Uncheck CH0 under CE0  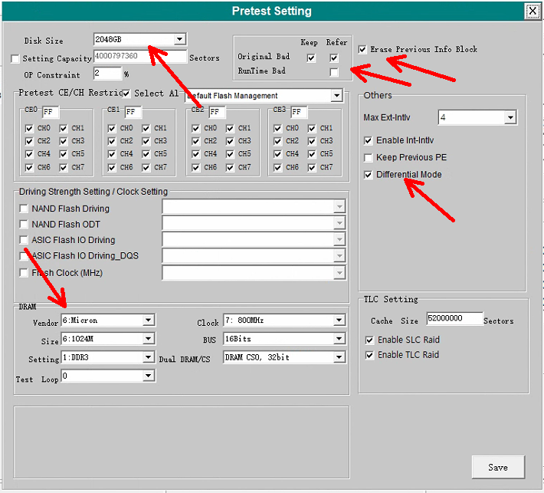29,129
